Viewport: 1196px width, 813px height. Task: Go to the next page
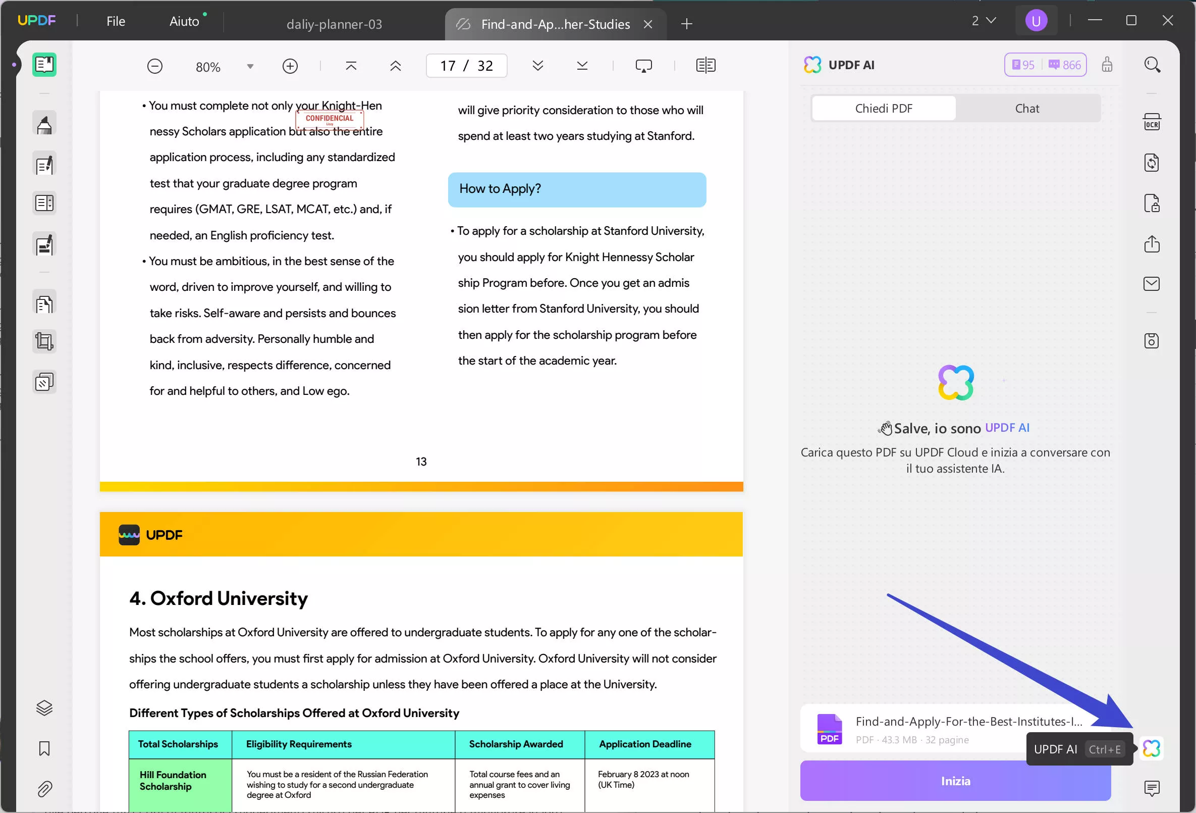tap(538, 66)
